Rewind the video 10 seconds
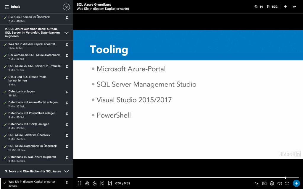This screenshot has width=303, height=189. (x=87, y=183)
